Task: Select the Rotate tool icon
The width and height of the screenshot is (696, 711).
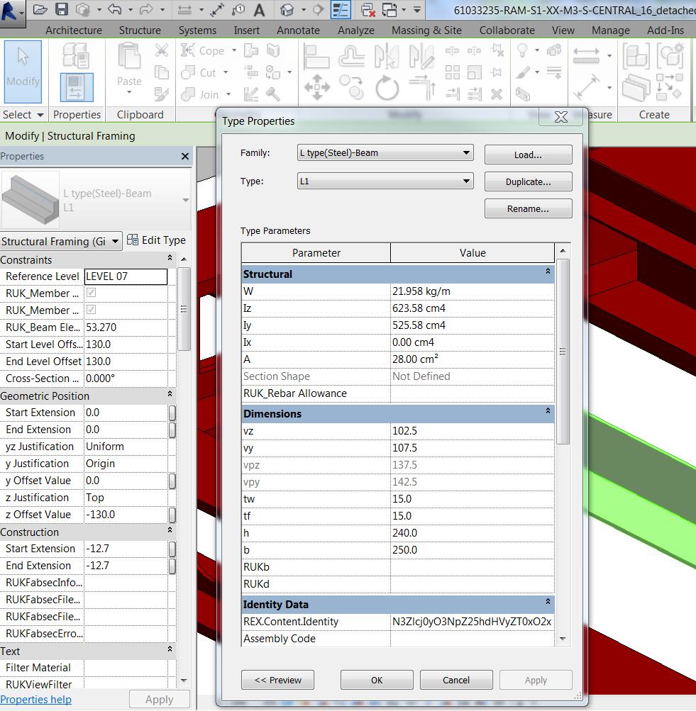Action: (x=387, y=87)
